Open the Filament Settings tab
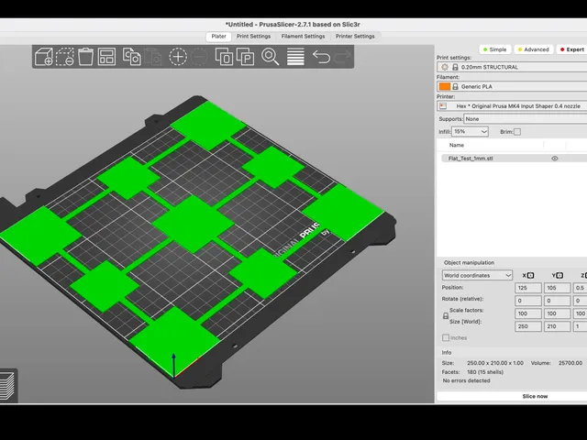Screen dimensions: 587x440 coord(303,37)
